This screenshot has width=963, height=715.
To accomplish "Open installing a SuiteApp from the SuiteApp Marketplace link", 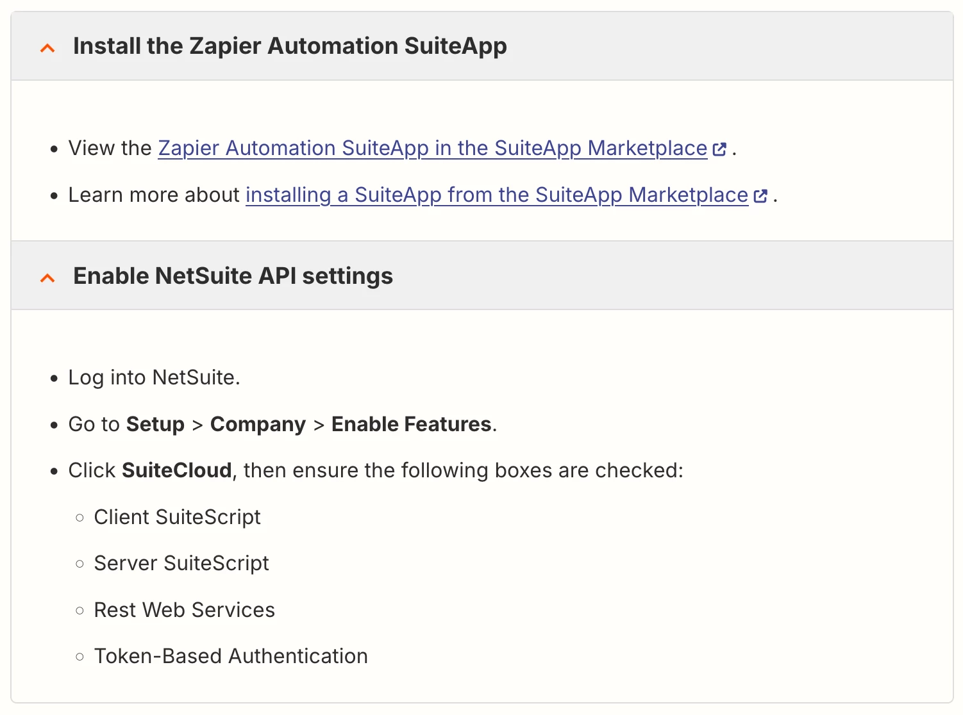I will (497, 195).
